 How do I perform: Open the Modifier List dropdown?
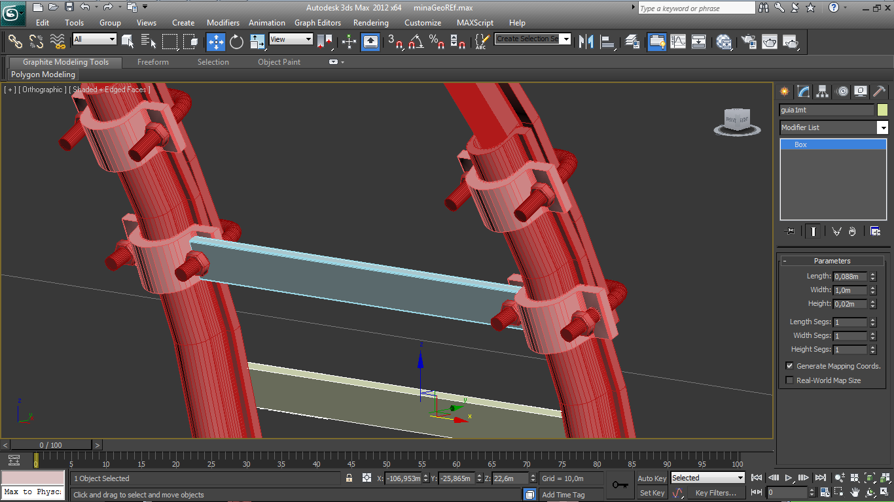tap(834, 127)
